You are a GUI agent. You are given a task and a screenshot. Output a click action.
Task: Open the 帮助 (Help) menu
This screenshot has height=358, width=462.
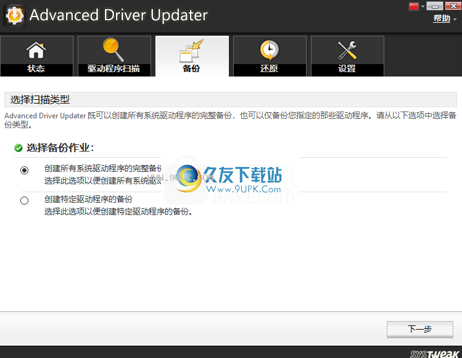click(x=442, y=18)
